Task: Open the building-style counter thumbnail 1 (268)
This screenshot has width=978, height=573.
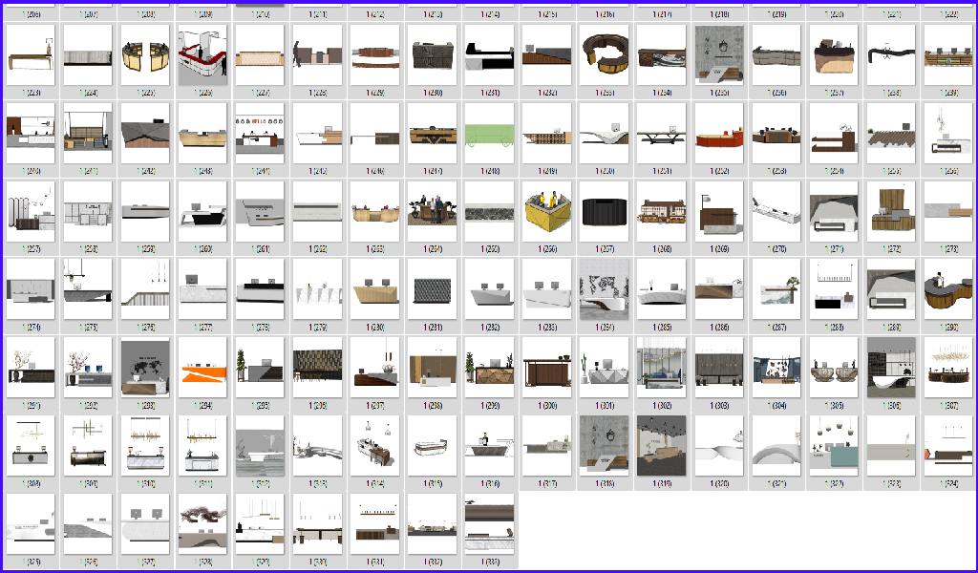Action: pyautogui.click(x=660, y=211)
